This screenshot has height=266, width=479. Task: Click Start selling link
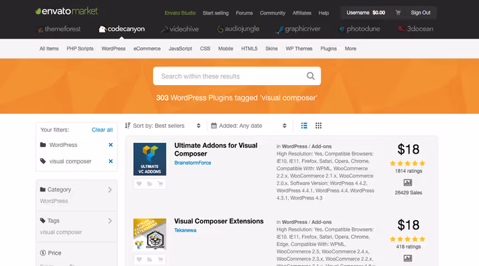tap(216, 13)
